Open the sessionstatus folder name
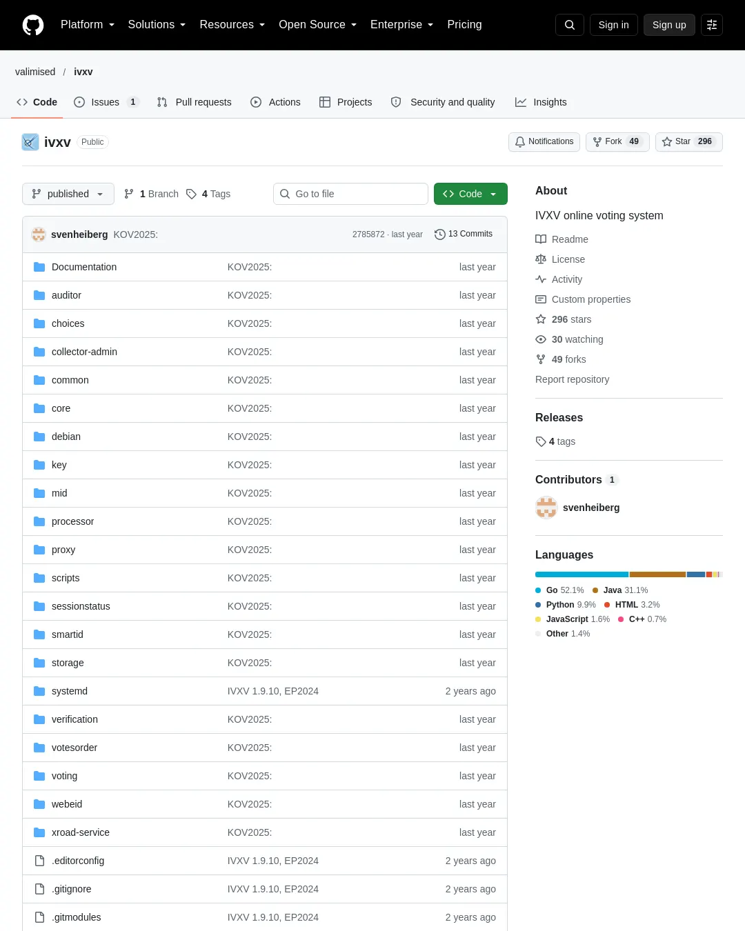Viewport: 745px width, 931px height. click(81, 606)
